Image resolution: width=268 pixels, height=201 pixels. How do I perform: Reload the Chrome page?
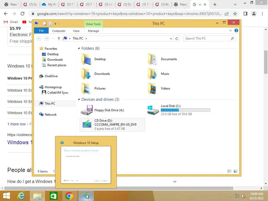click(23, 14)
